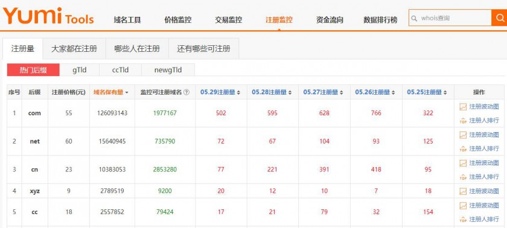Switch to the 大家都在注册 tab
Viewport: 507px width, 228px height.
coord(74,49)
